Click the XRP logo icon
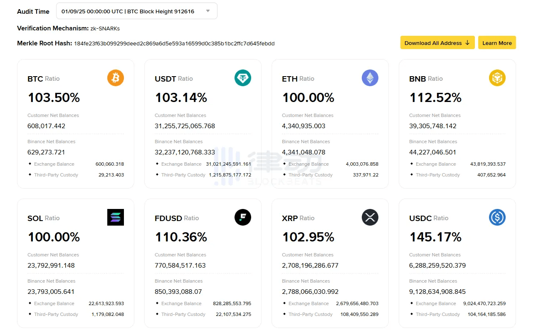The height and width of the screenshot is (333, 536). click(x=370, y=217)
